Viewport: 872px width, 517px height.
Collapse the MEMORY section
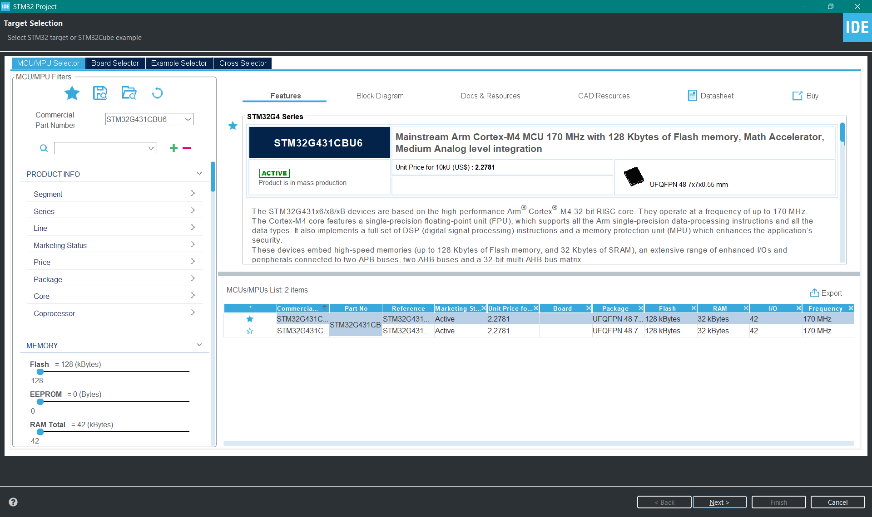[199, 345]
